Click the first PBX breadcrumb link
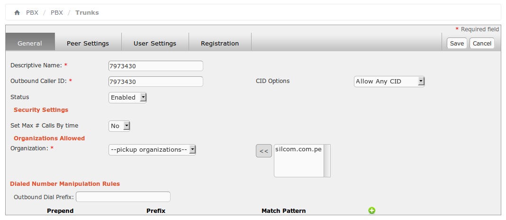The height and width of the screenshot is (220, 506). point(32,13)
